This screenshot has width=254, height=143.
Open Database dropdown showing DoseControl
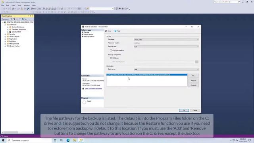[x=166, y=40]
